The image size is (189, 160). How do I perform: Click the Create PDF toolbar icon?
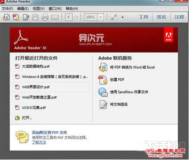coord(16,17)
